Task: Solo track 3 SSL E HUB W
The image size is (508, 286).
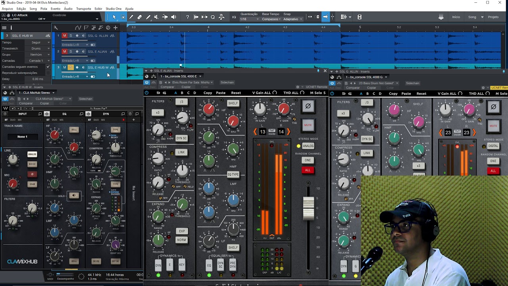Action: coord(71,67)
